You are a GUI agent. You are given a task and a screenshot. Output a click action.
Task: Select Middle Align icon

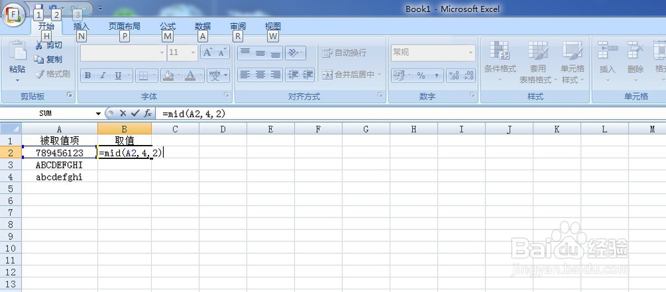pos(260,52)
